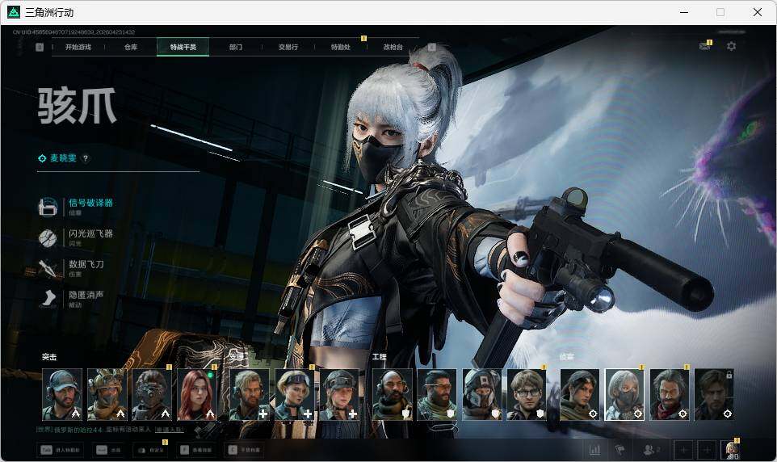Viewport: 777px width, 462px height.
Task: Click the 隐匿消声 passive skill icon
Action: [x=48, y=298]
